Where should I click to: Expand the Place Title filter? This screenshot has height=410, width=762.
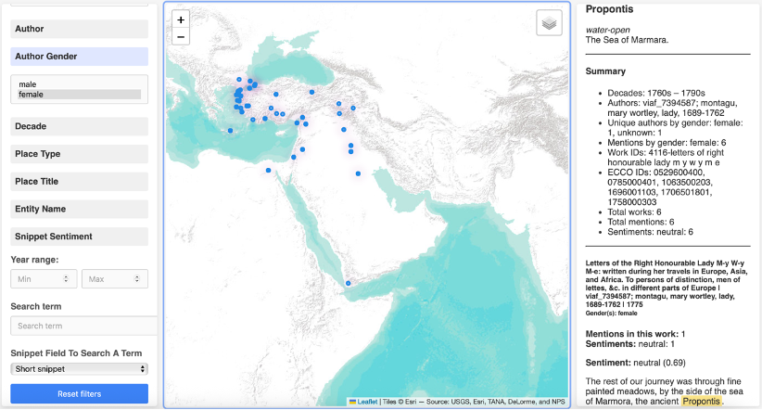coord(79,182)
